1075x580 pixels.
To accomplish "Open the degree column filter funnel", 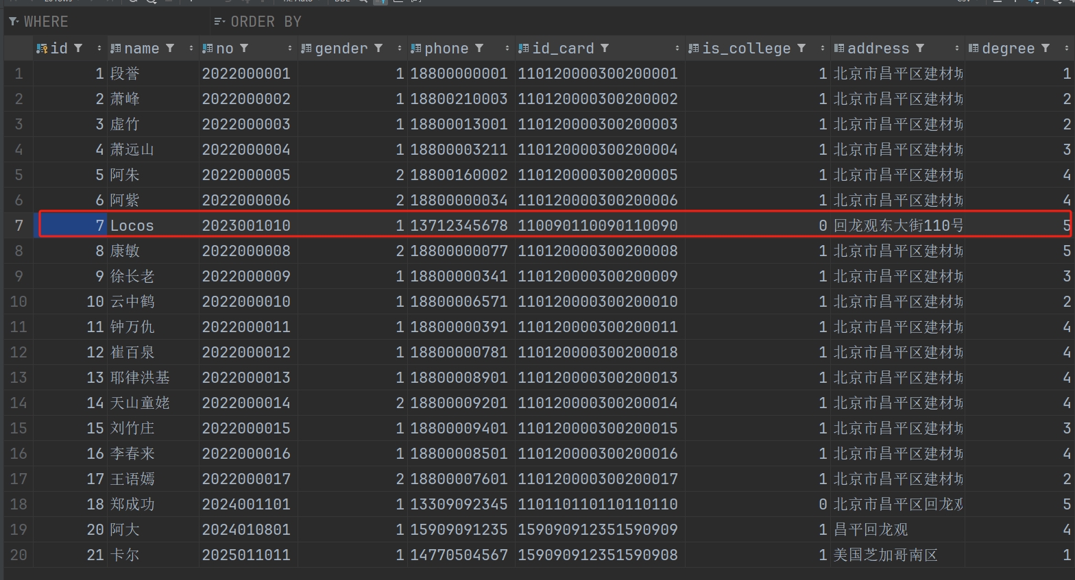I will click(x=1045, y=49).
